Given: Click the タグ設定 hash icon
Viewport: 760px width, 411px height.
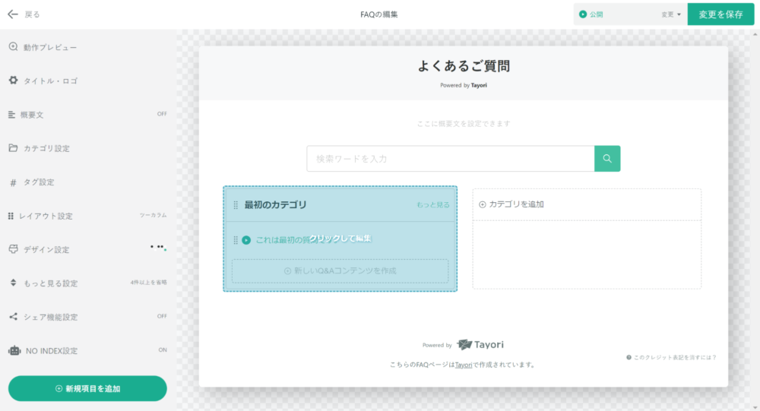Looking at the screenshot, I should tap(13, 182).
